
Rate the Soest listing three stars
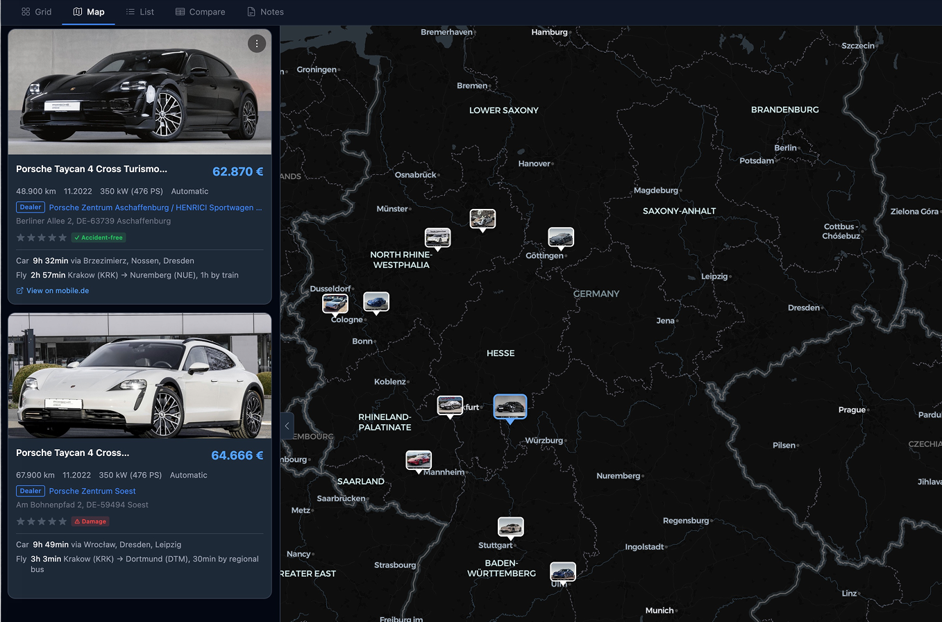pyautogui.click(x=42, y=521)
